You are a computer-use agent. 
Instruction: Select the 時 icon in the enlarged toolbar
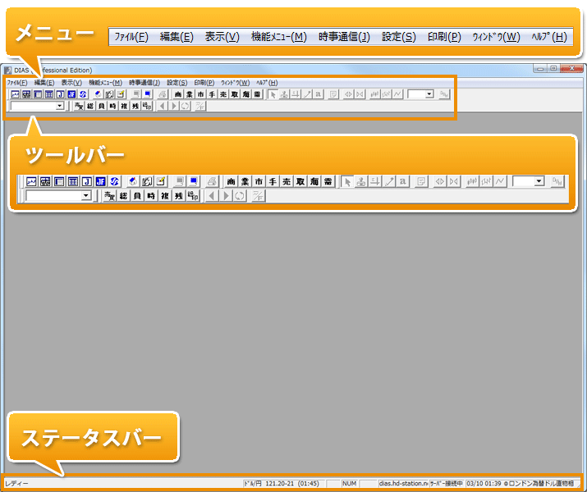151,196
